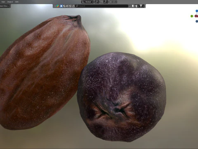Open the Select Box tool dropdown
Viewport: 198px width, 149px height.
(x=5, y=6)
